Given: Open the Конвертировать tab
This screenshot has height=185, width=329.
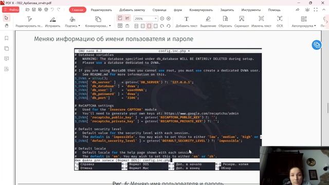Looking at the screenshot, I should click(x=201, y=10).
